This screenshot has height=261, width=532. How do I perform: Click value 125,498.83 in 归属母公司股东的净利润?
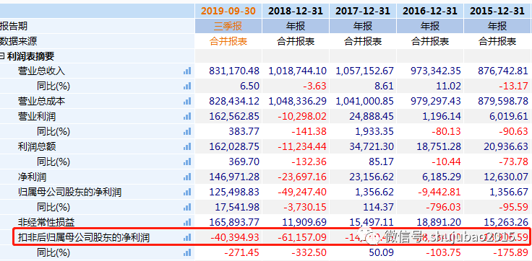[234, 193]
